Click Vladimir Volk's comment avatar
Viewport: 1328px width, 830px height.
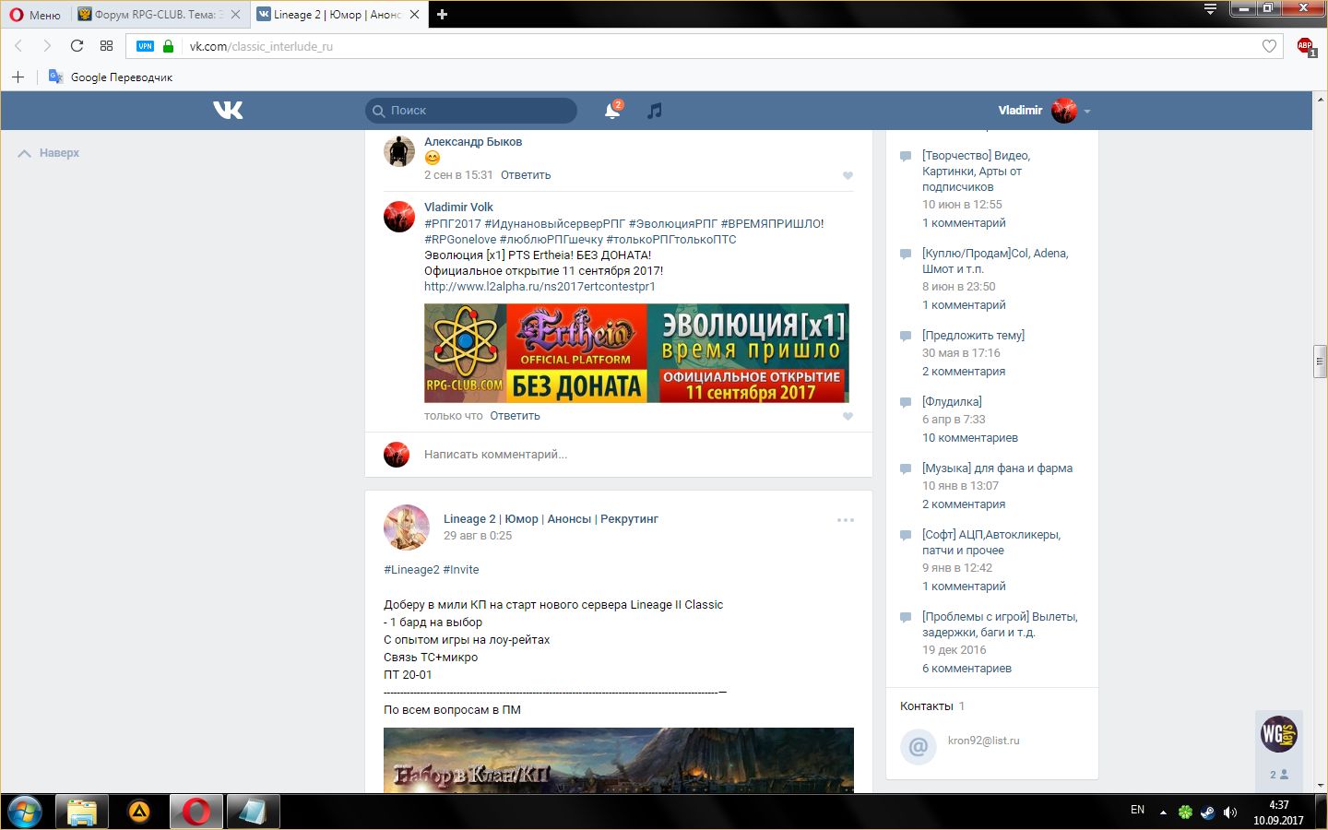pyautogui.click(x=399, y=216)
